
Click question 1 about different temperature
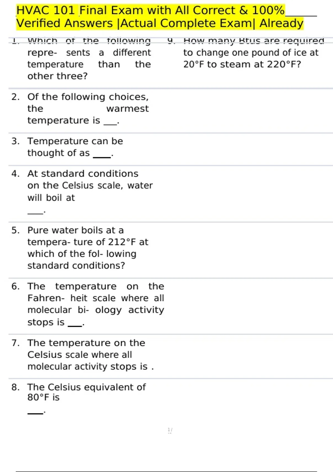(x=89, y=58)
